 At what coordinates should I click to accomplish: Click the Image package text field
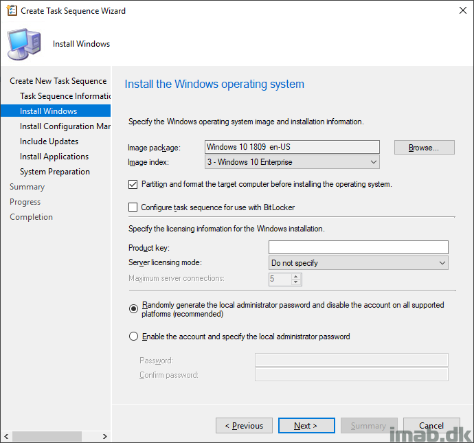coord(292,147)
